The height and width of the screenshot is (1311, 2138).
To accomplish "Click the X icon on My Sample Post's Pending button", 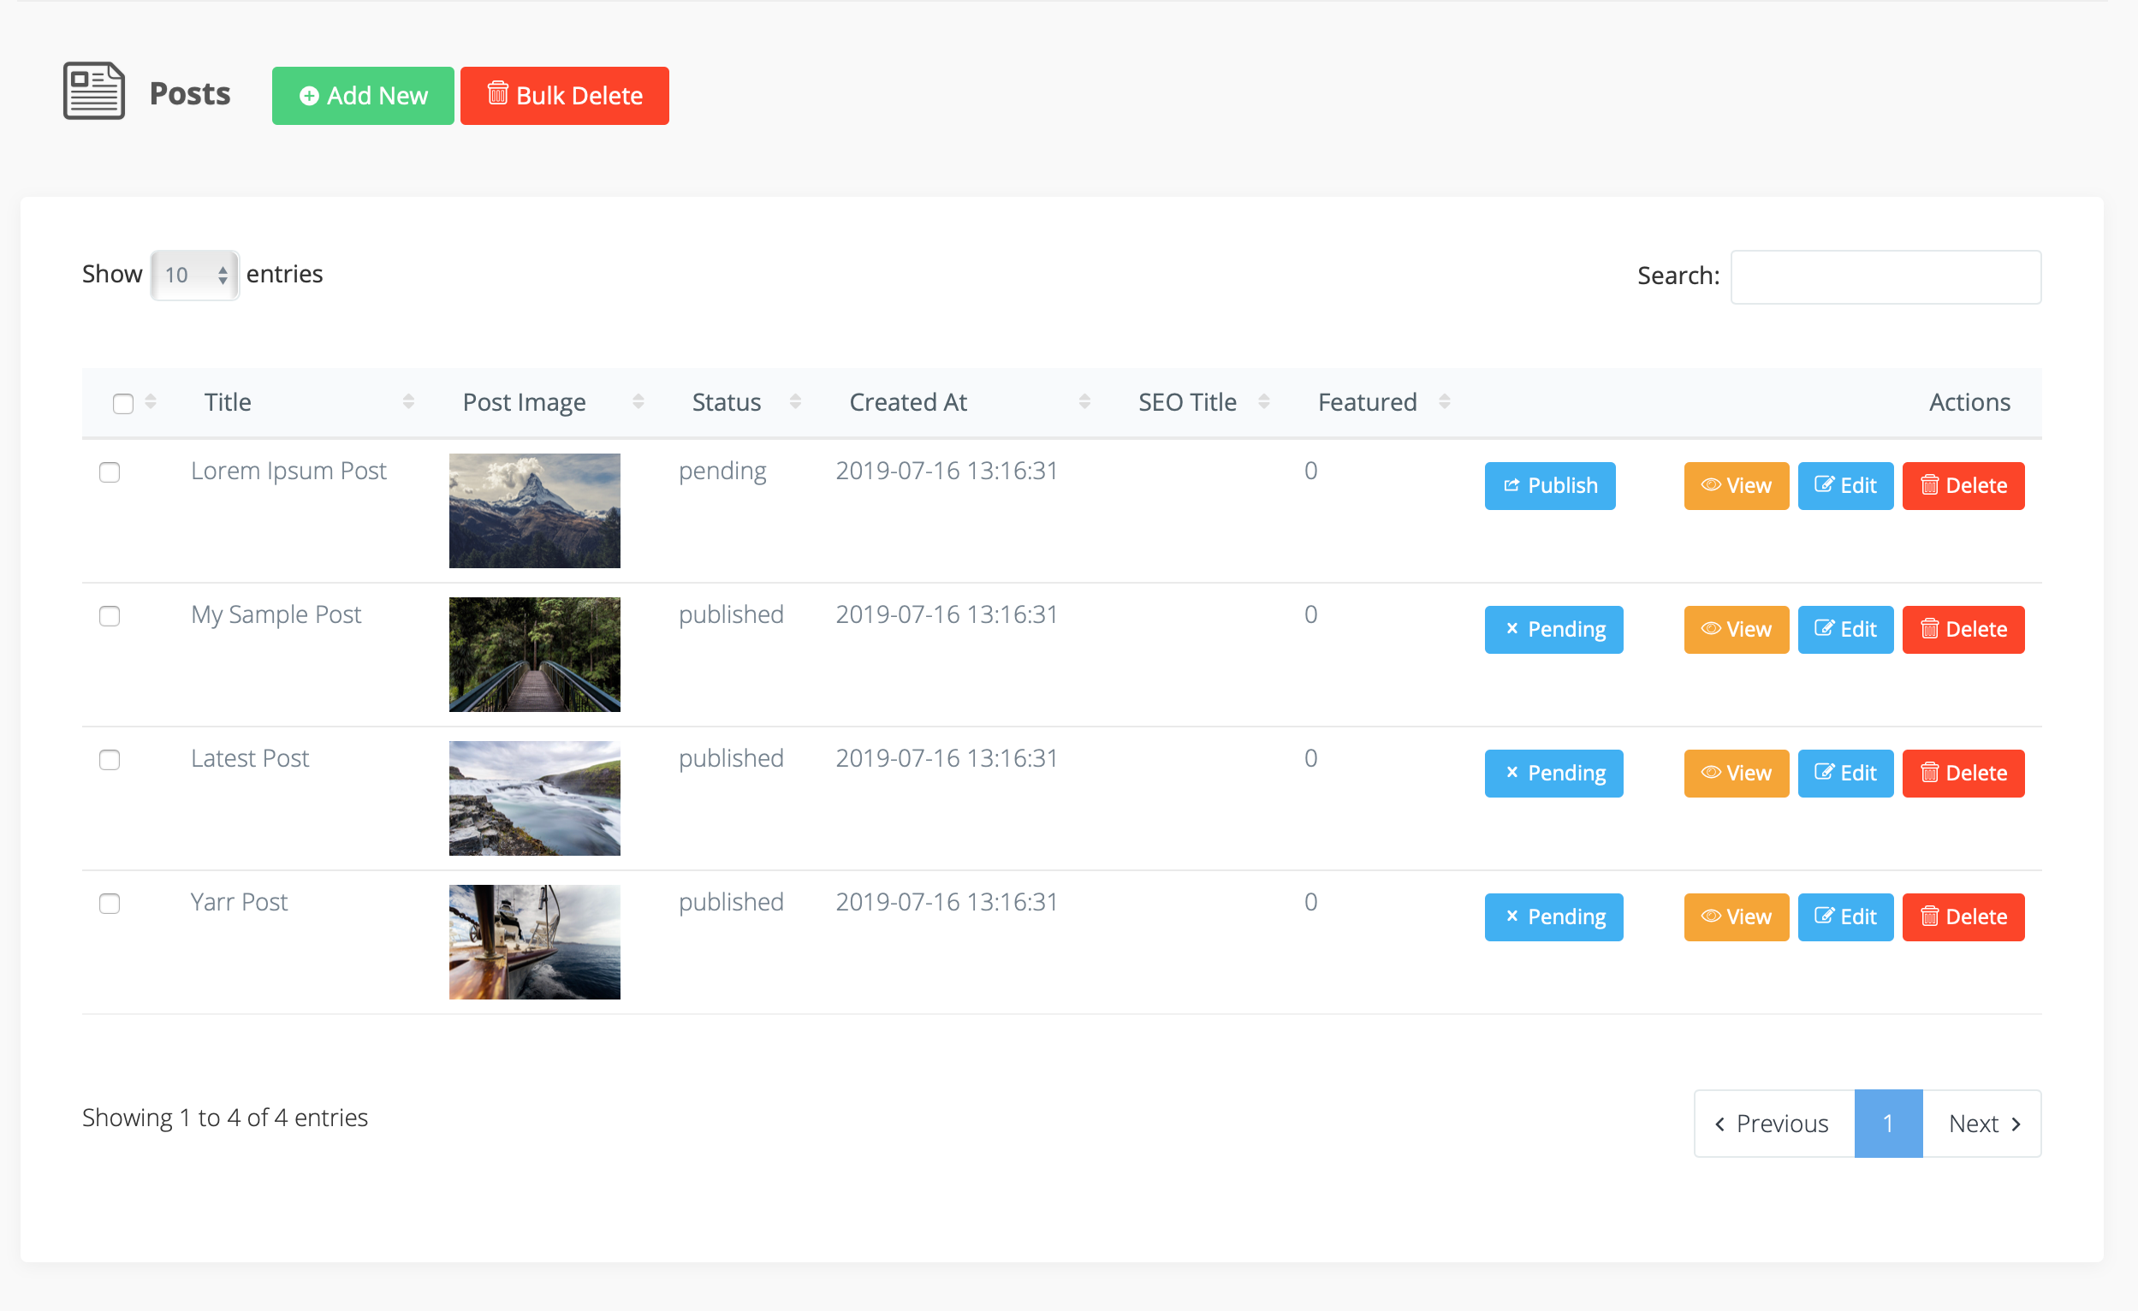I will click(x=1511, y=629).
